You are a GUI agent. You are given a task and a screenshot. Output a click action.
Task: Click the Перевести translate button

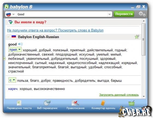point(124,14)
